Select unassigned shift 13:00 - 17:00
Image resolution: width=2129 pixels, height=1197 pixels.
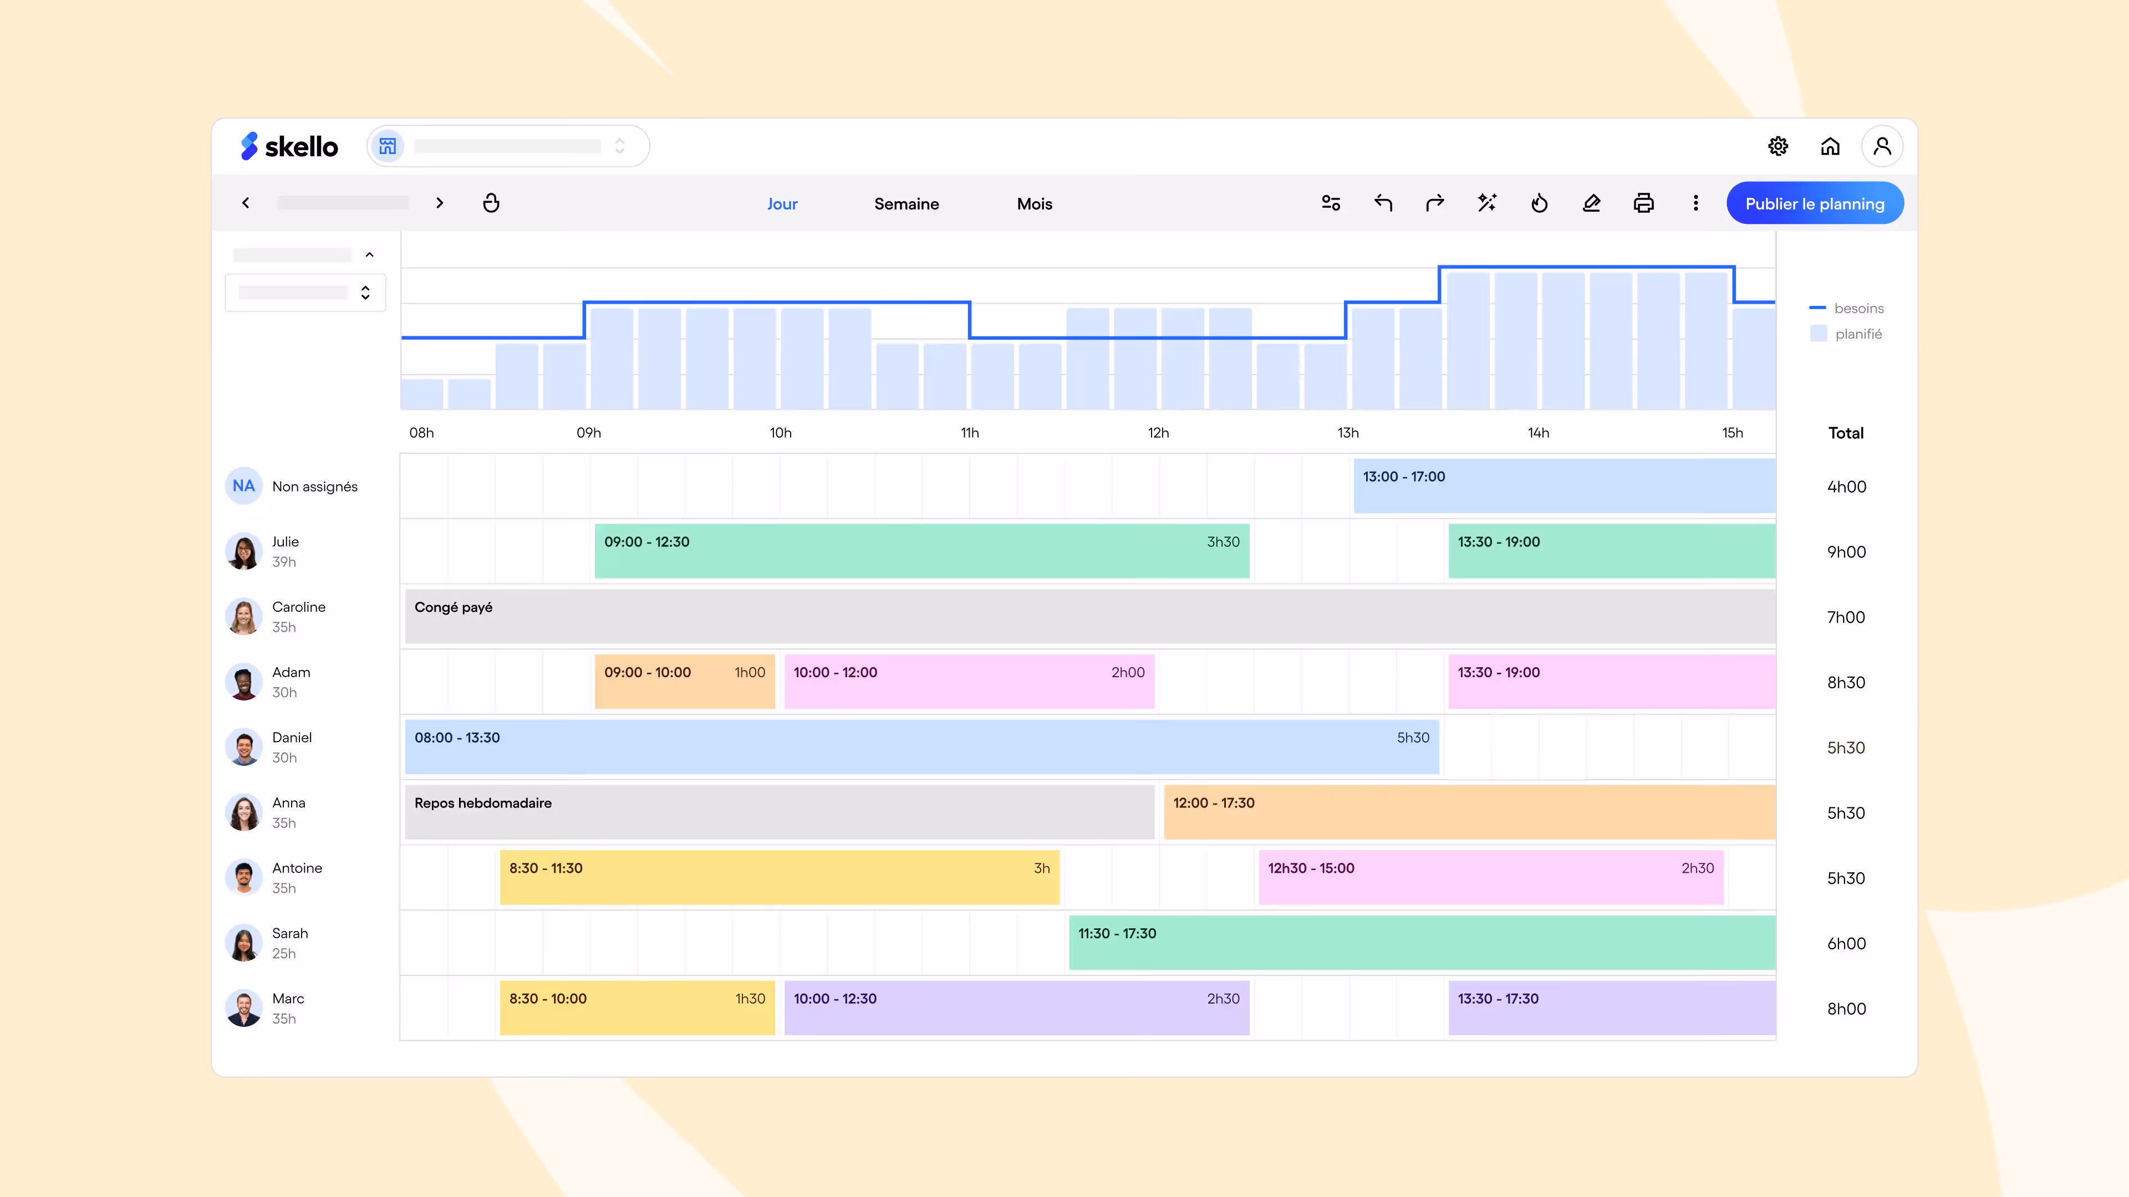(1565, 486)
